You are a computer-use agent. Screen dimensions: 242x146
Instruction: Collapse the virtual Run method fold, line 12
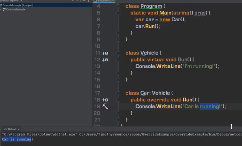pos(118,60)
